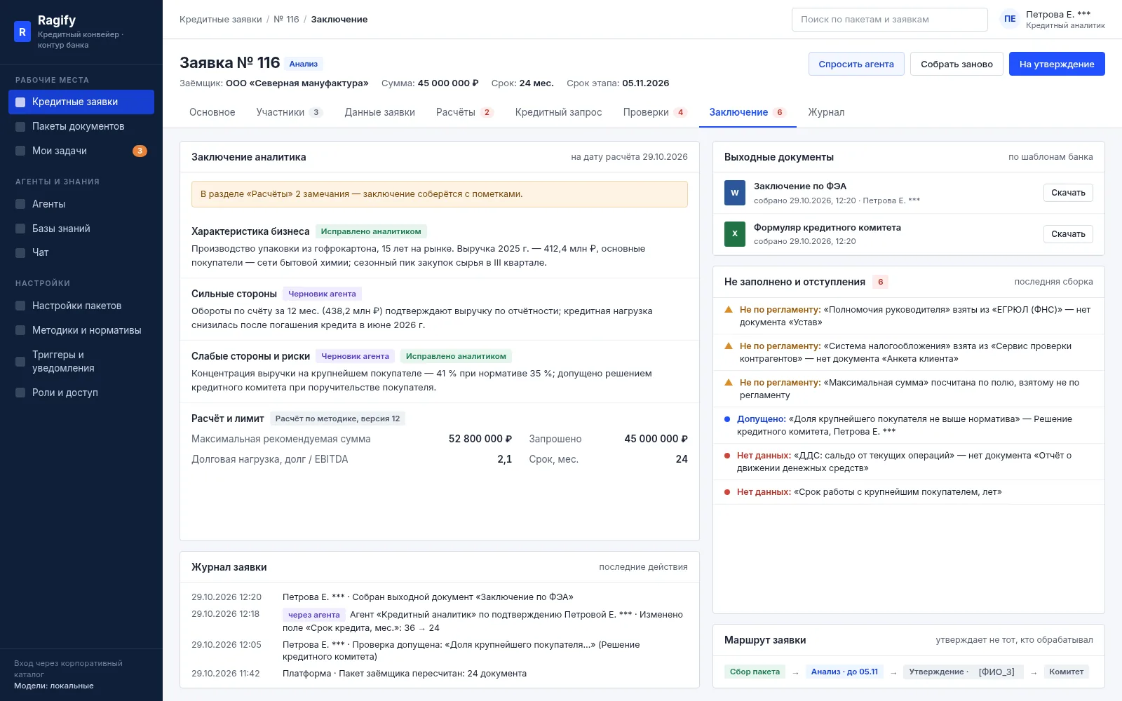Click the Мои задачи sidebar icon

tap(20, 151)
